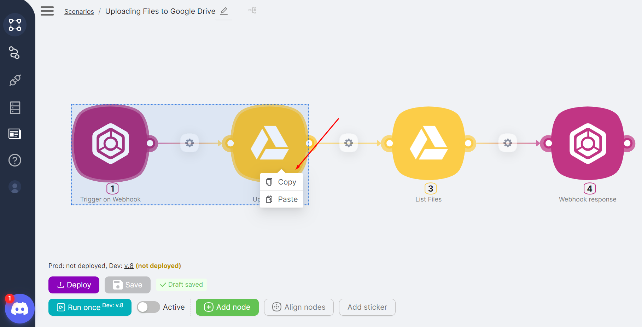Open Discord chat bubble
642x327 pixels.
tap(20, 309)
